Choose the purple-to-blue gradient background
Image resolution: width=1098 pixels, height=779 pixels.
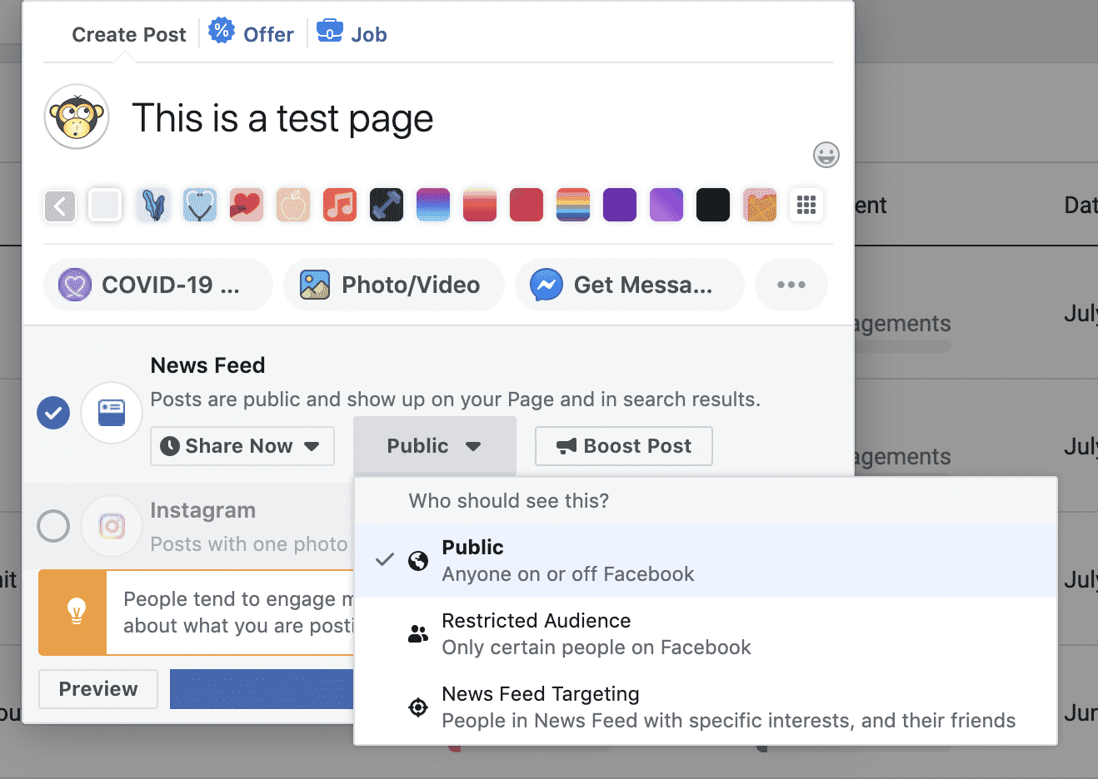[433, 205]
